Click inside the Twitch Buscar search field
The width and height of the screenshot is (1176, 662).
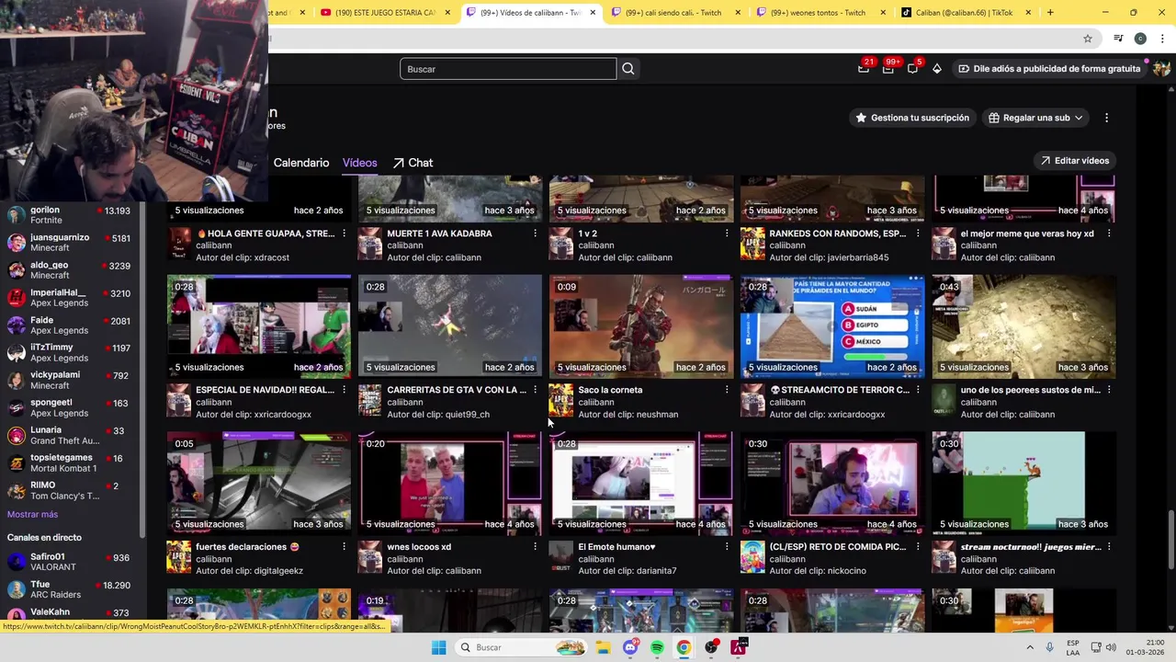[x=508, y=69]
